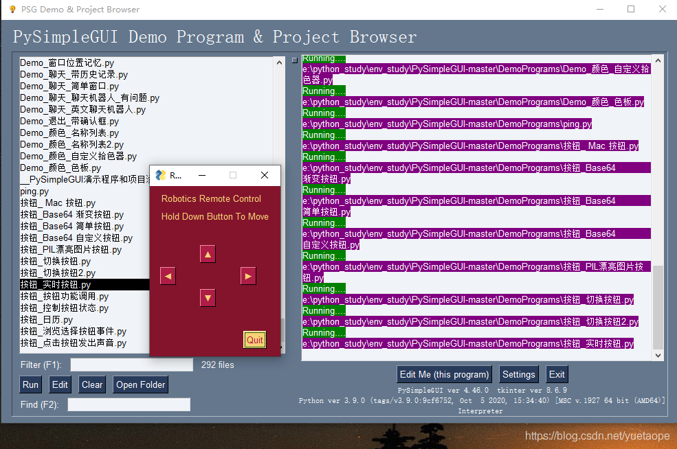This screenshot has height=449, width=677.
Task: Click the 按钮_实时按钮.py path in output
Action: tap(468, 344)
